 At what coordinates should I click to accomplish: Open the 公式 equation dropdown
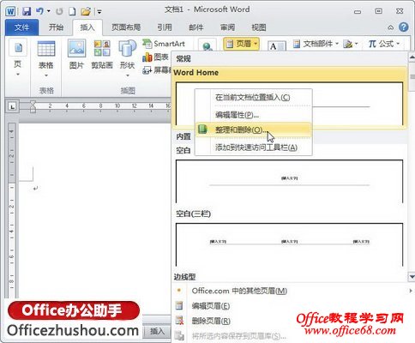point(384,44)
